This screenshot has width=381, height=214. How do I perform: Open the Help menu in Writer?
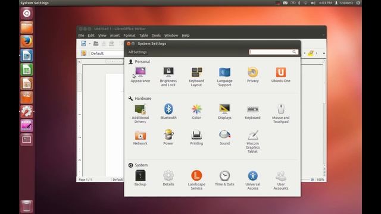pyautogui.click(x=185, y=36)
